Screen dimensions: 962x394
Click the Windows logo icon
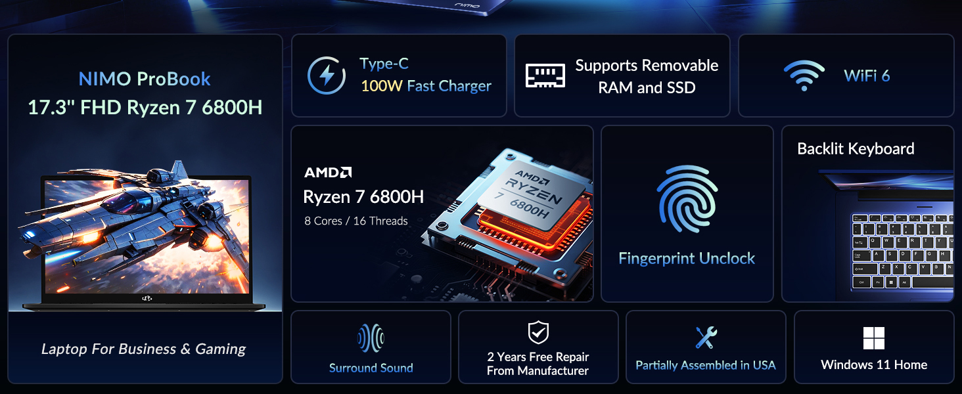[874, 339]
